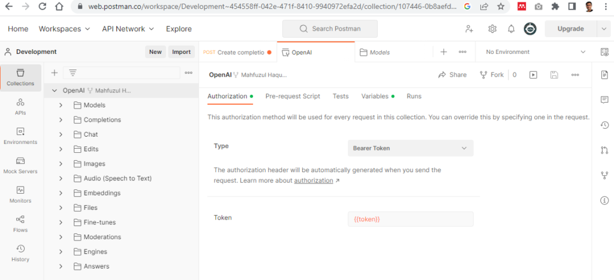Collapse the OpenAI collection tree

pos(55,91)
